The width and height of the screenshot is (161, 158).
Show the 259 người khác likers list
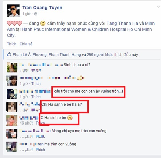[100, 55]
